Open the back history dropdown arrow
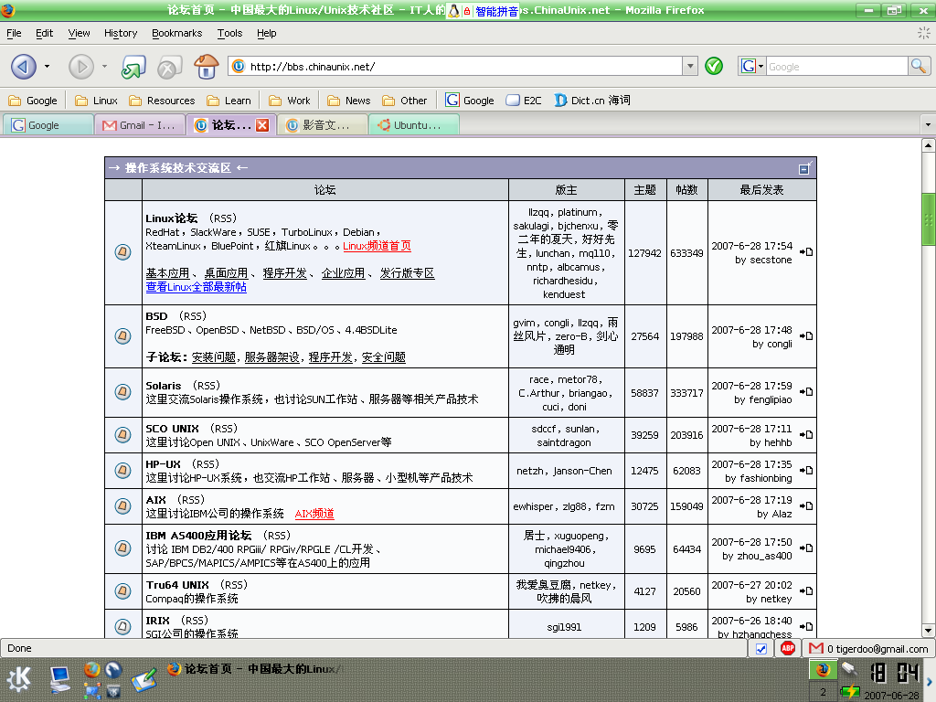This screenshot has height=702, width=936. tap(47, 66)
